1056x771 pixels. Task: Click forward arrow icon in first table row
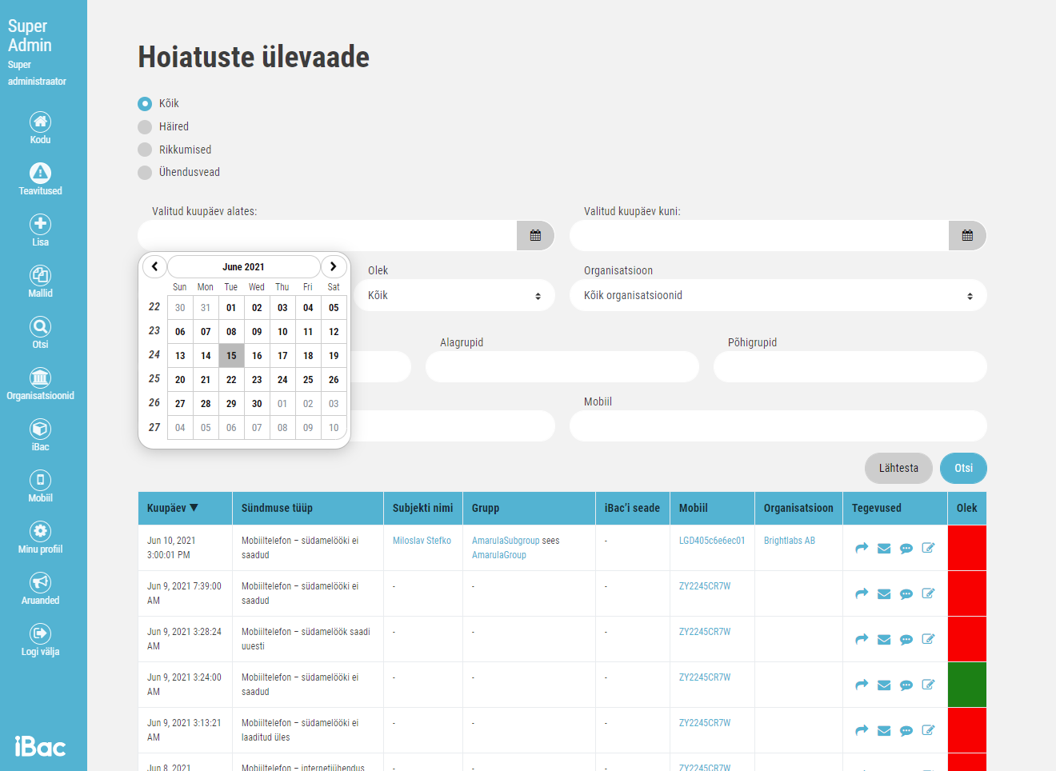[862, 549]
